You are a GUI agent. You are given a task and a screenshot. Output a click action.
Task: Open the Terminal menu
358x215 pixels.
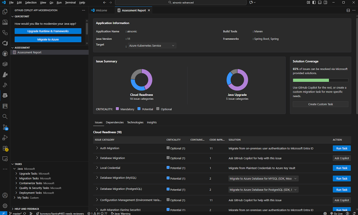pyautogui.click(x=70, y=3)
